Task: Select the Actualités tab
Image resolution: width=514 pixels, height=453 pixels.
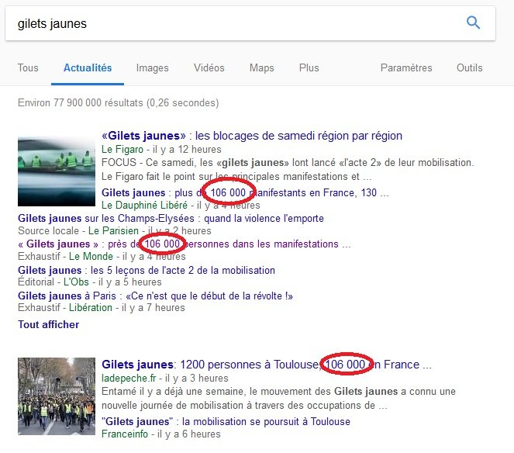Action: [88, 68]
